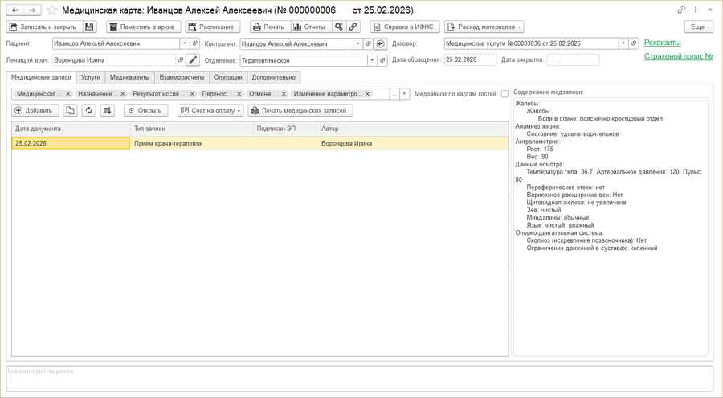Get link via chain icon top right
Screen dimensions: 723x398
click(681, 10)
